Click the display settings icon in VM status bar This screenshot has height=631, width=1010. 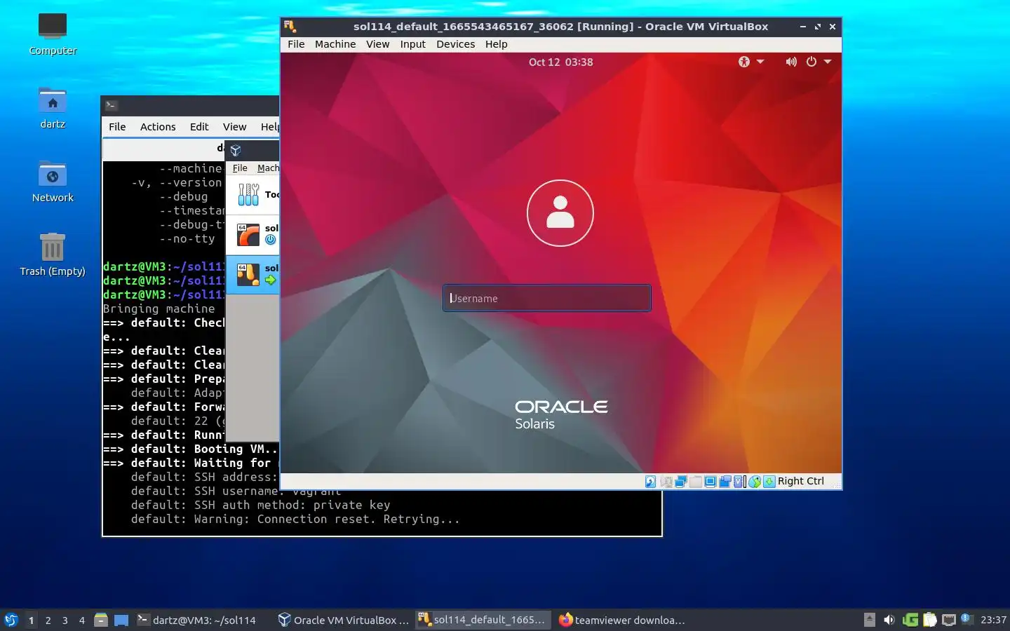coord(710,482)
